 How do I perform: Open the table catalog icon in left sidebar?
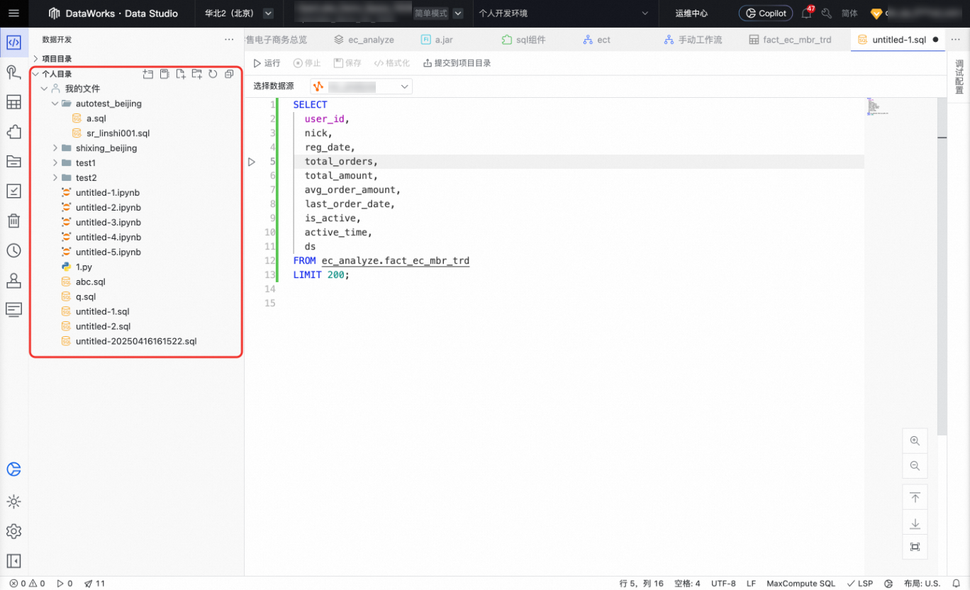(x=13, y=102)
